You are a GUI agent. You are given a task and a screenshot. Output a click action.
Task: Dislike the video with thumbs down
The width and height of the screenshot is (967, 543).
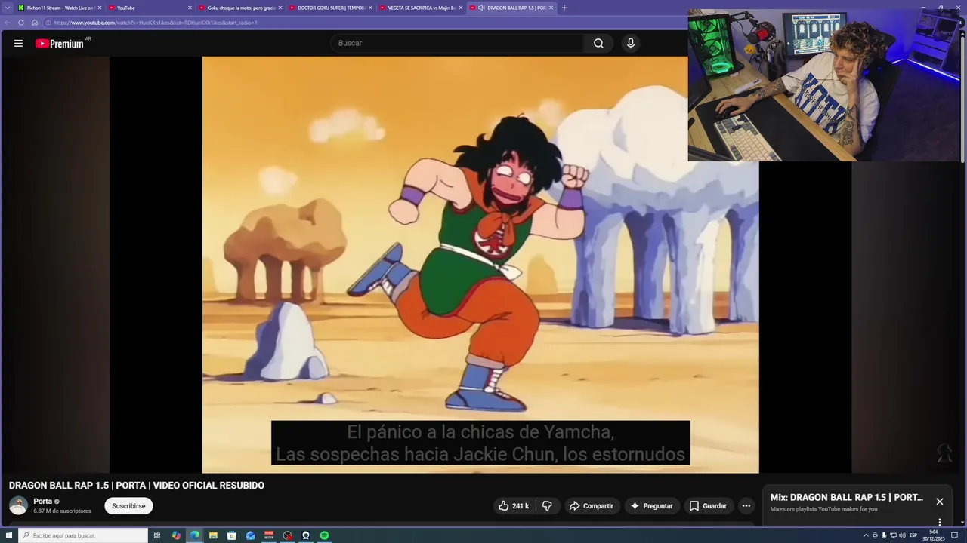pos(547,506)
